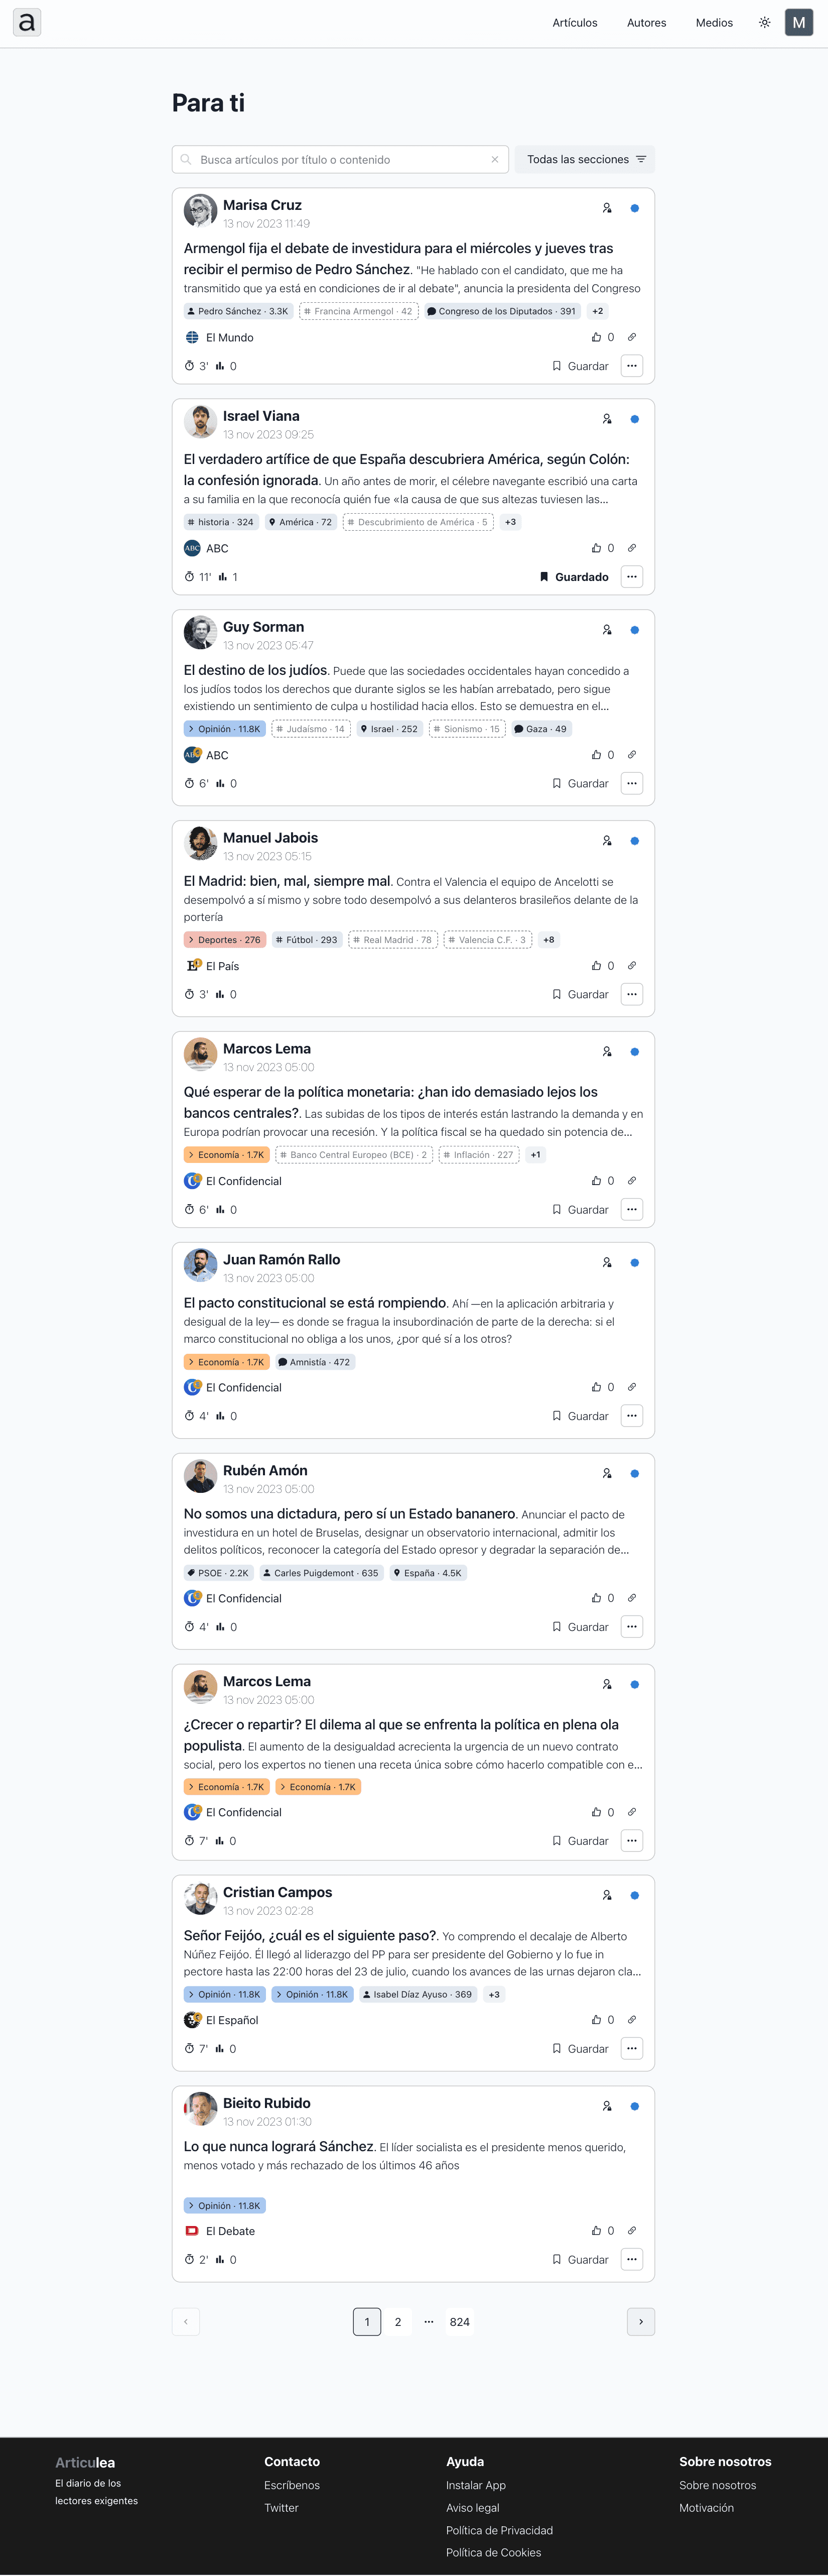
Task: Clear the search field with the X icon
Action: pyautogui.click(x=494, y=160)
